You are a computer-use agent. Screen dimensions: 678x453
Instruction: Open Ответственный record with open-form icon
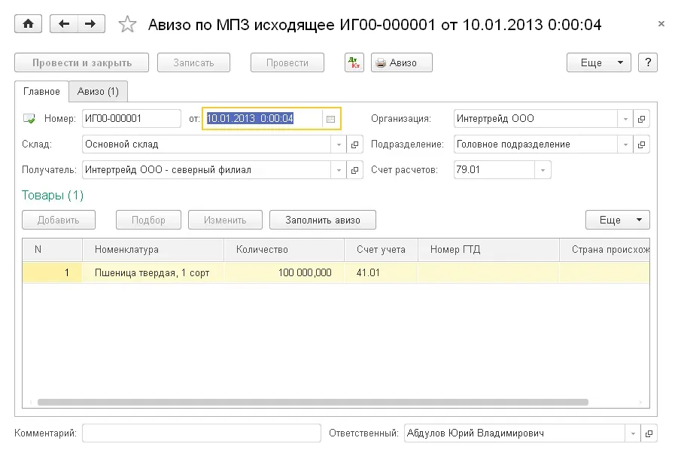pos(649,433)
